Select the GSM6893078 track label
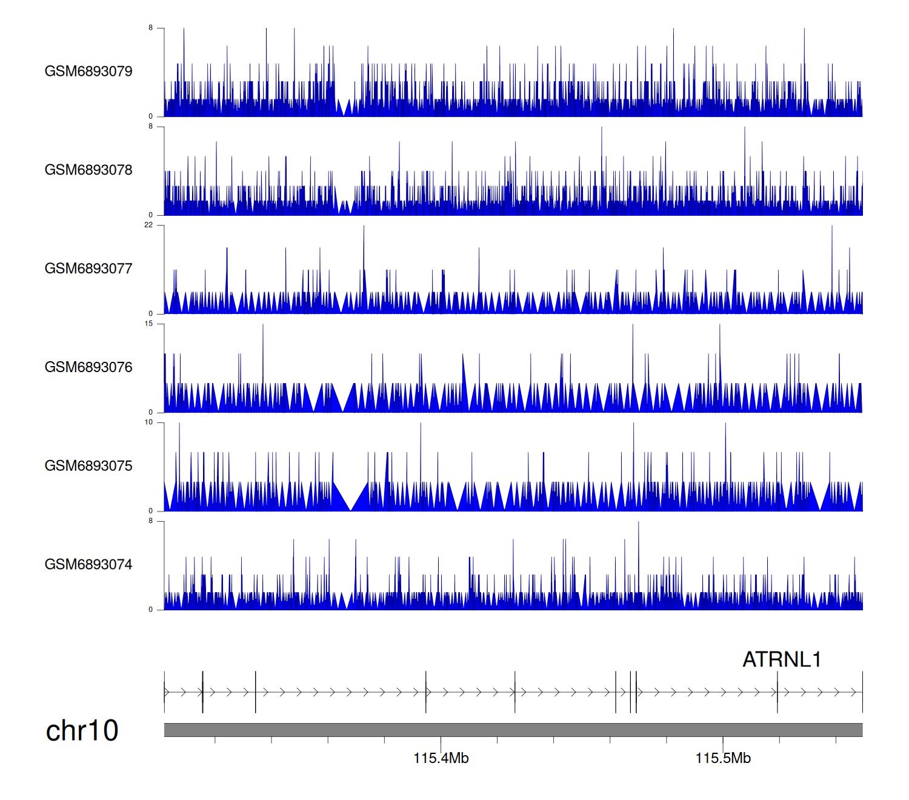 click(88, 170)
